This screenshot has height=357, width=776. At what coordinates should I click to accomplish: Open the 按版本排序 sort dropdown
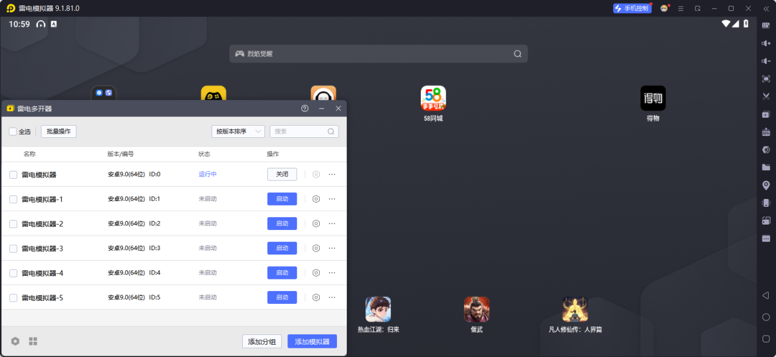tap(238, 131)
